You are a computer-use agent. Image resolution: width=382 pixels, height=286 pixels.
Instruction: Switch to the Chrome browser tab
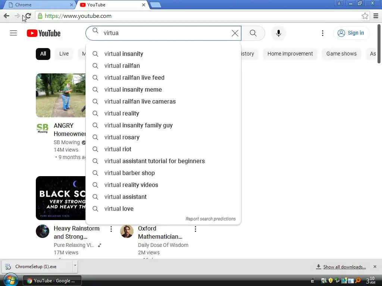point(39,4)
